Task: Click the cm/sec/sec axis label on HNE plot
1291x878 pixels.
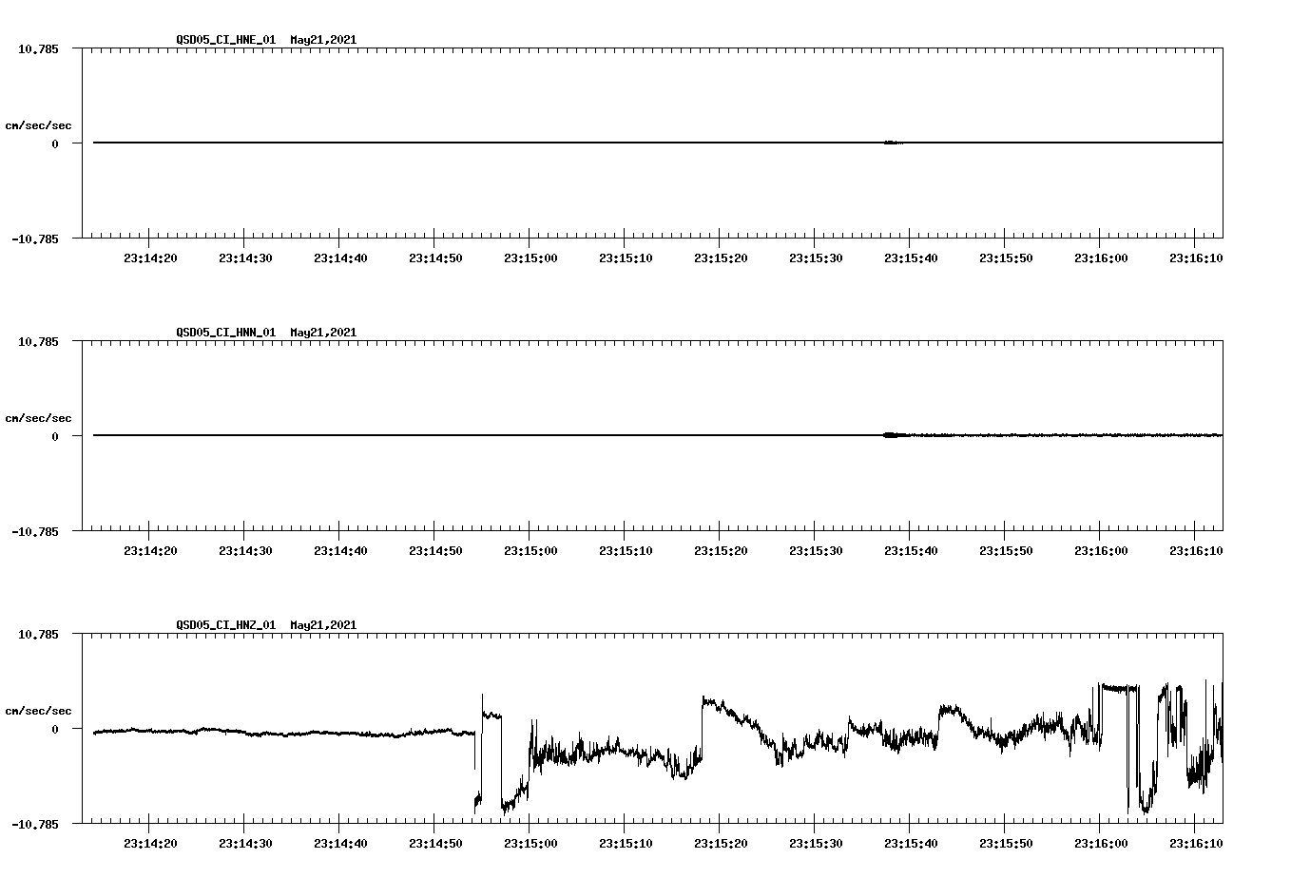Action: coord(39,124)
